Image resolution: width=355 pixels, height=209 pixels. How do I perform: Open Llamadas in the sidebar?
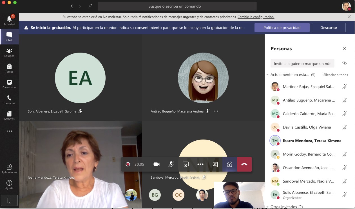tap(9, 100)
